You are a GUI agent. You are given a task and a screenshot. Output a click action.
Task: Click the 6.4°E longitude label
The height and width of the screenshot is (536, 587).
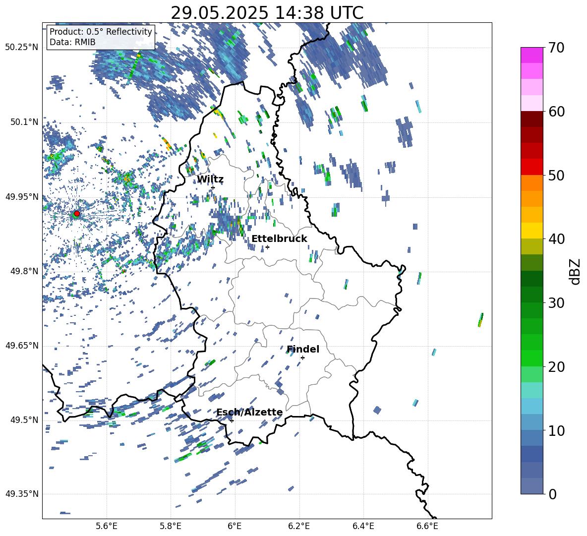point(363,526)
